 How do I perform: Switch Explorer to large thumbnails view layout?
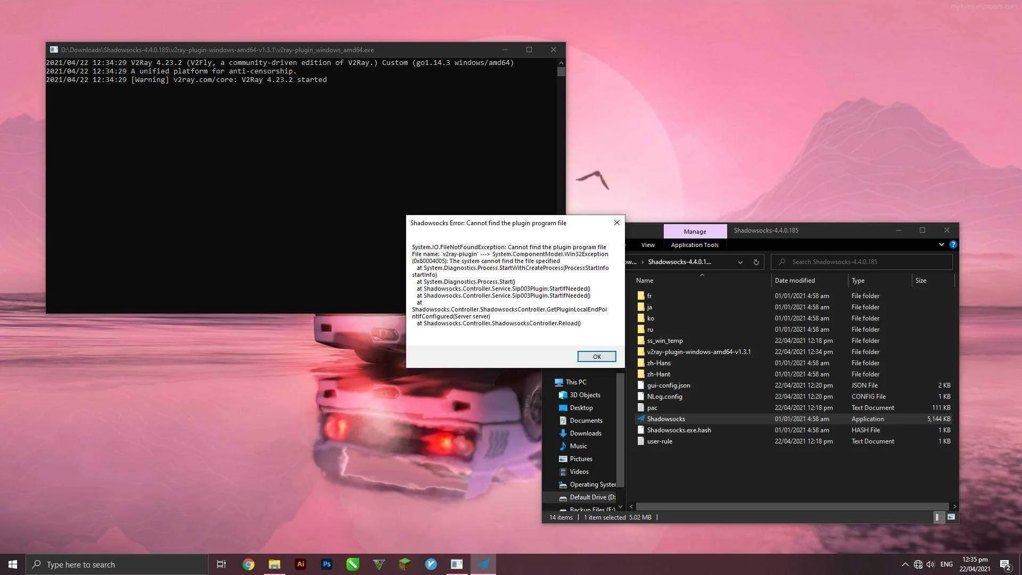(x=951, y=517)
